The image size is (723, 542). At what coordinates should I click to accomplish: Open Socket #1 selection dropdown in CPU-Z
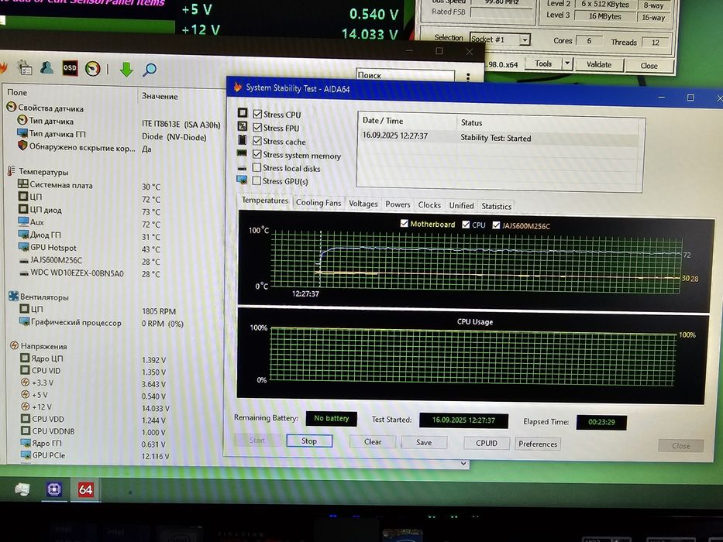pos(525,40)
